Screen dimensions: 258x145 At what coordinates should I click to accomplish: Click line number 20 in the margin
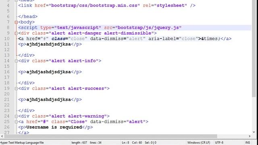click(7, 94)
